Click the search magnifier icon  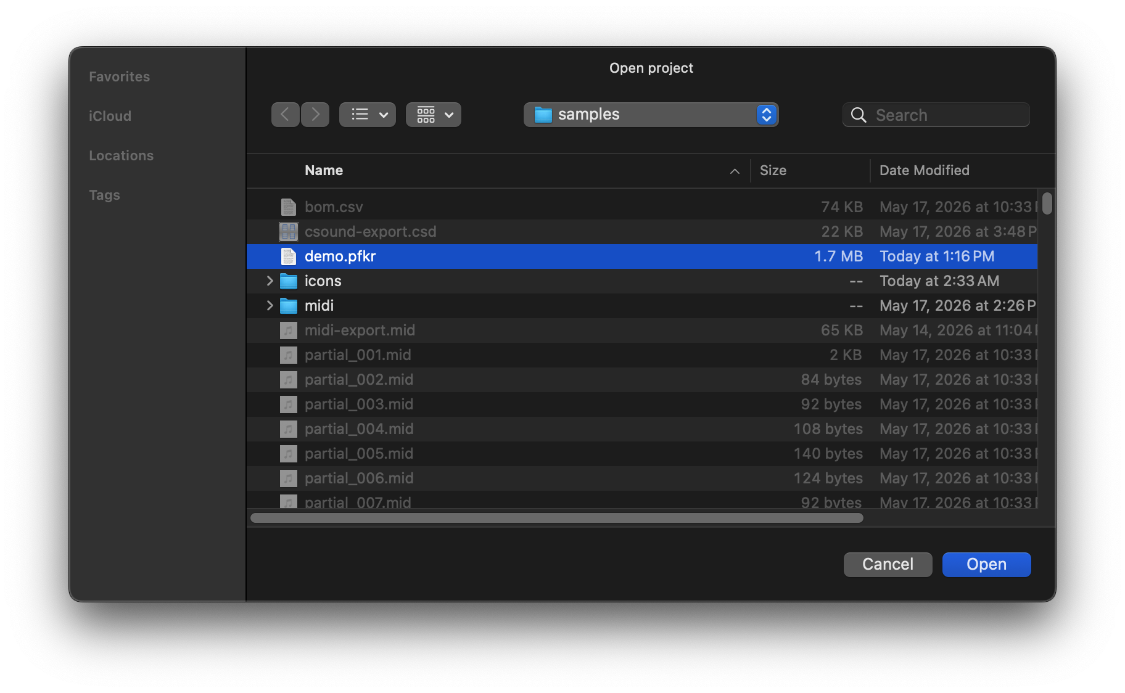tap(859, 115)
